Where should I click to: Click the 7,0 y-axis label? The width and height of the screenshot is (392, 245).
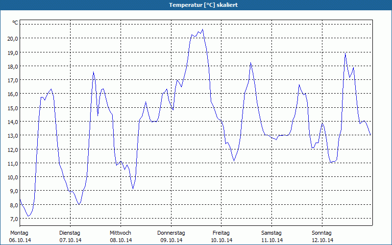(x=14, y=219)
